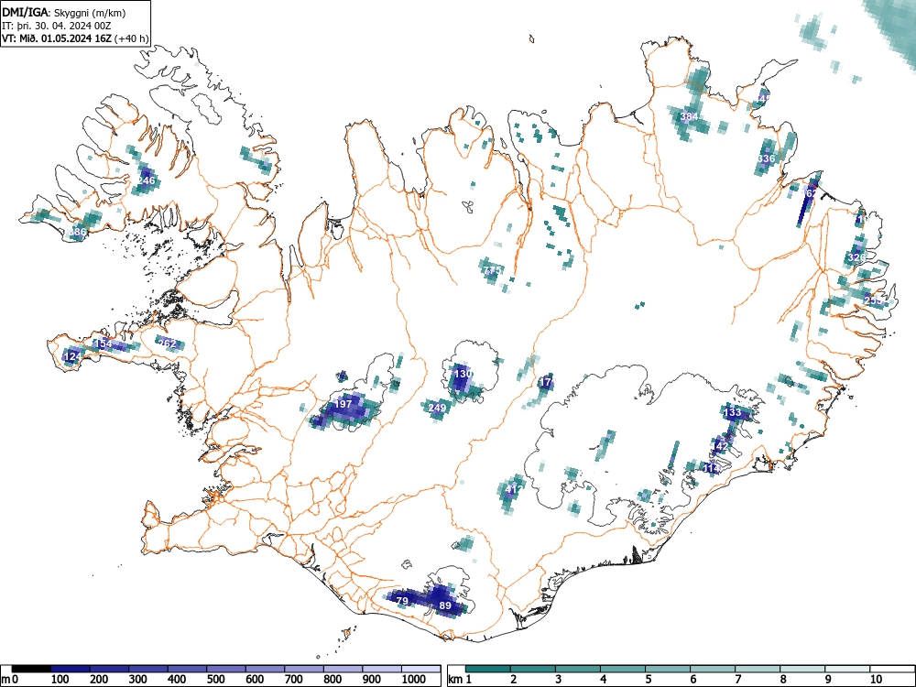Select the light 8–9 km legend swatch
This screenshot has width=916, height=687.
coord(802,669)
